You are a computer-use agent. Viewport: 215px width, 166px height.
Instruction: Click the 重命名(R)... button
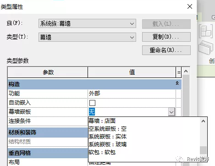coord(166,50)
